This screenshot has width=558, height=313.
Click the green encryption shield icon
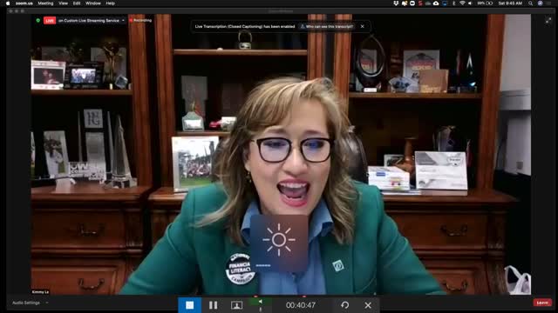click(38, 21)
